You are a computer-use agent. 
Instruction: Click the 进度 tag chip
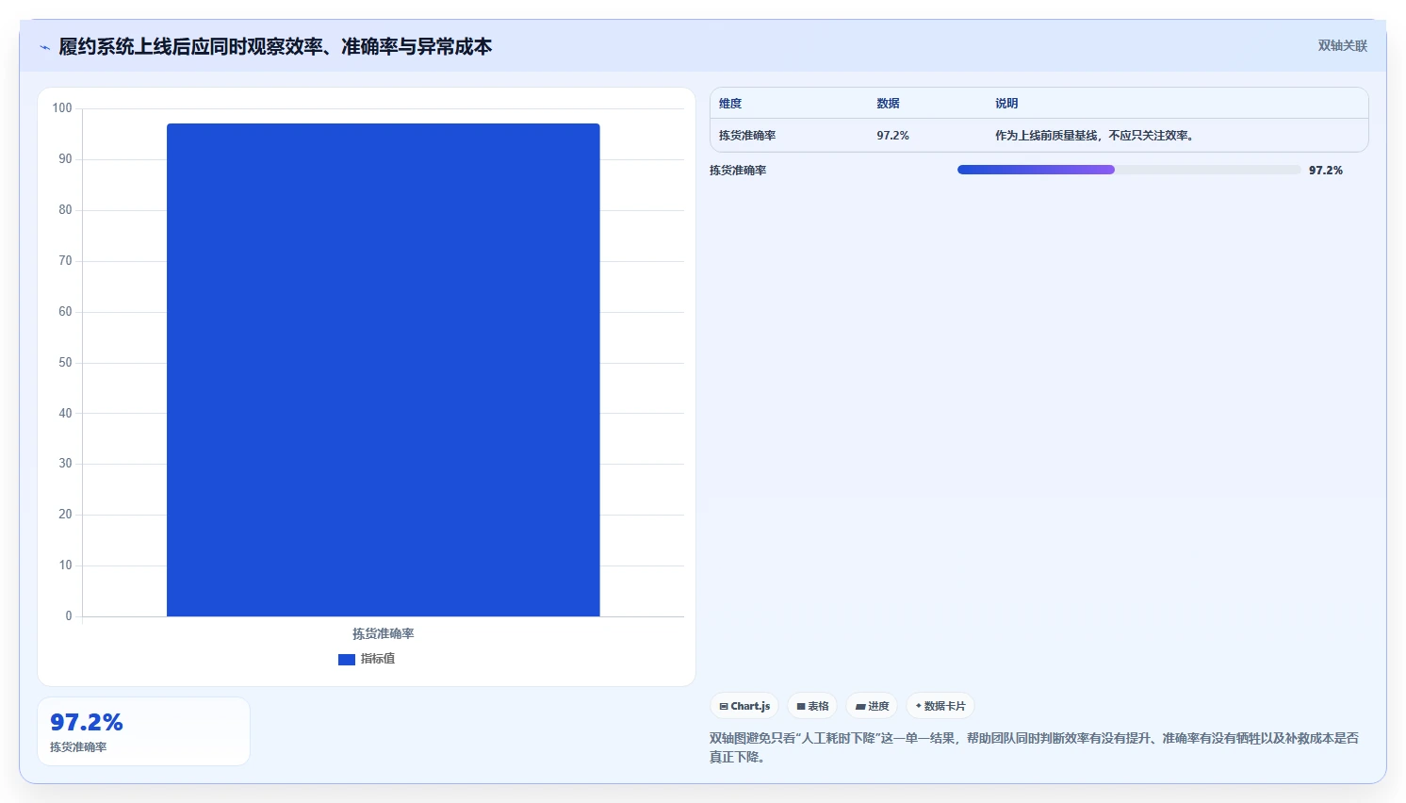pyautogui.click(x=872, y=706)
